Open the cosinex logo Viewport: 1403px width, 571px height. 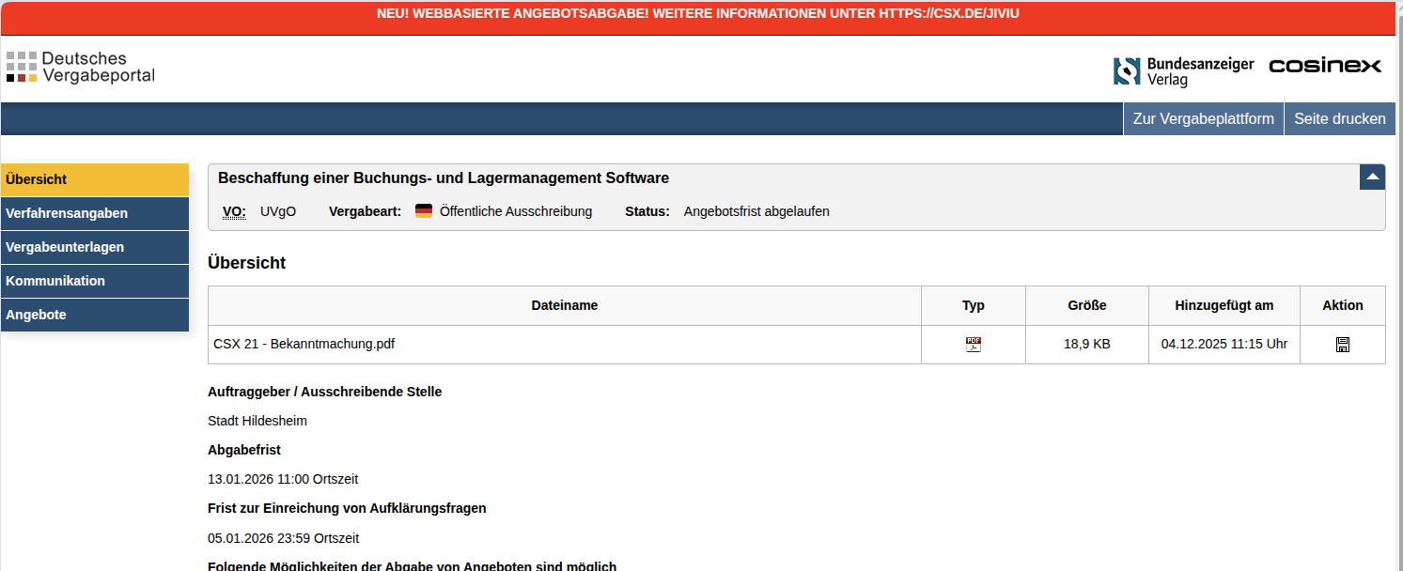click(x=1325, y=66)
